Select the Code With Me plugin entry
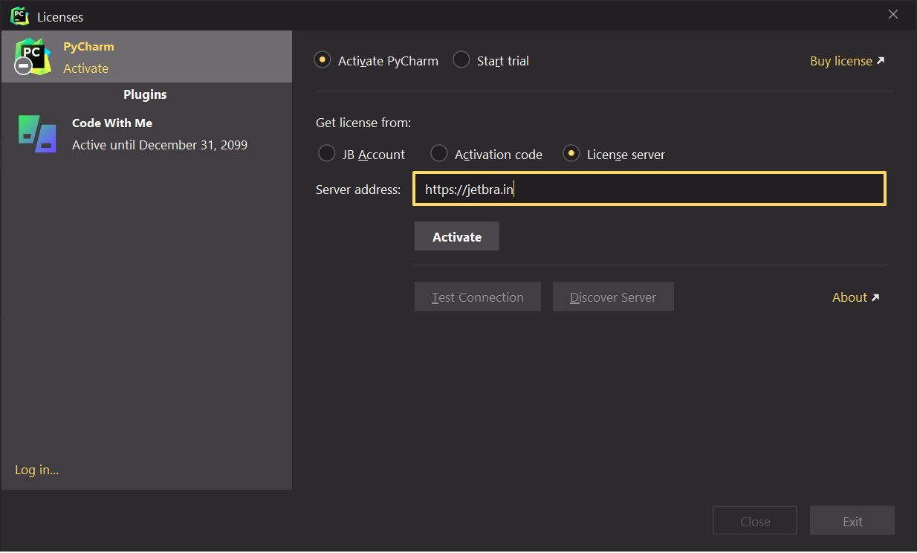The width and height of the screenshot is (917, 553). [146, 134]
